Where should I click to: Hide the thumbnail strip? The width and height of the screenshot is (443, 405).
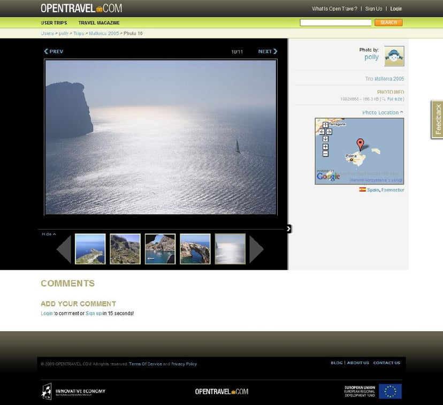[48, 234]
